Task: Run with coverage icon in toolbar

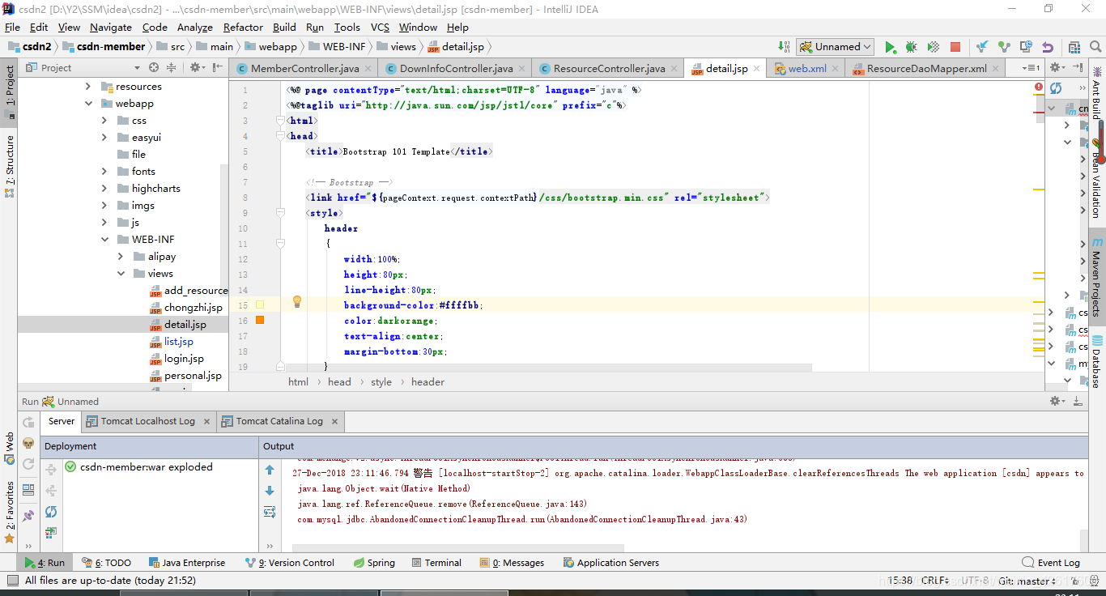Action: 933,47
